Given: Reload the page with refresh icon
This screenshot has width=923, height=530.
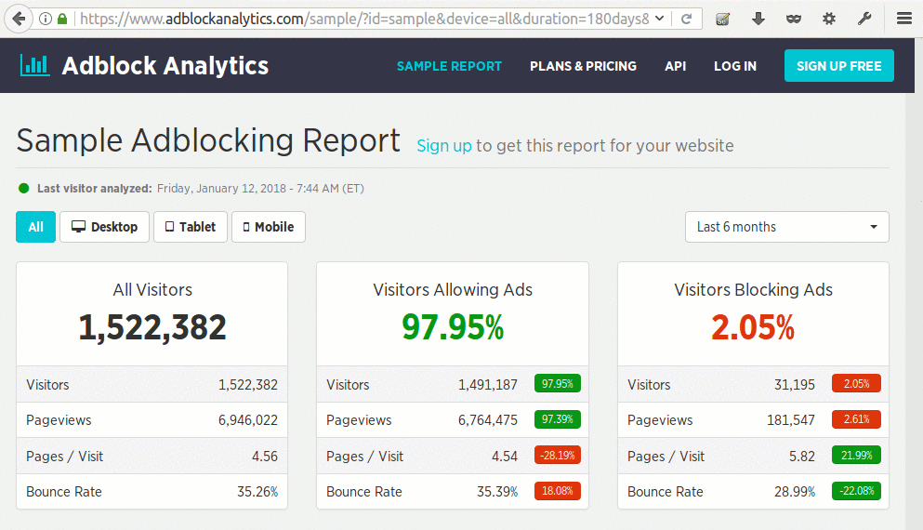Looking at the screenshot, I should 686,19.
